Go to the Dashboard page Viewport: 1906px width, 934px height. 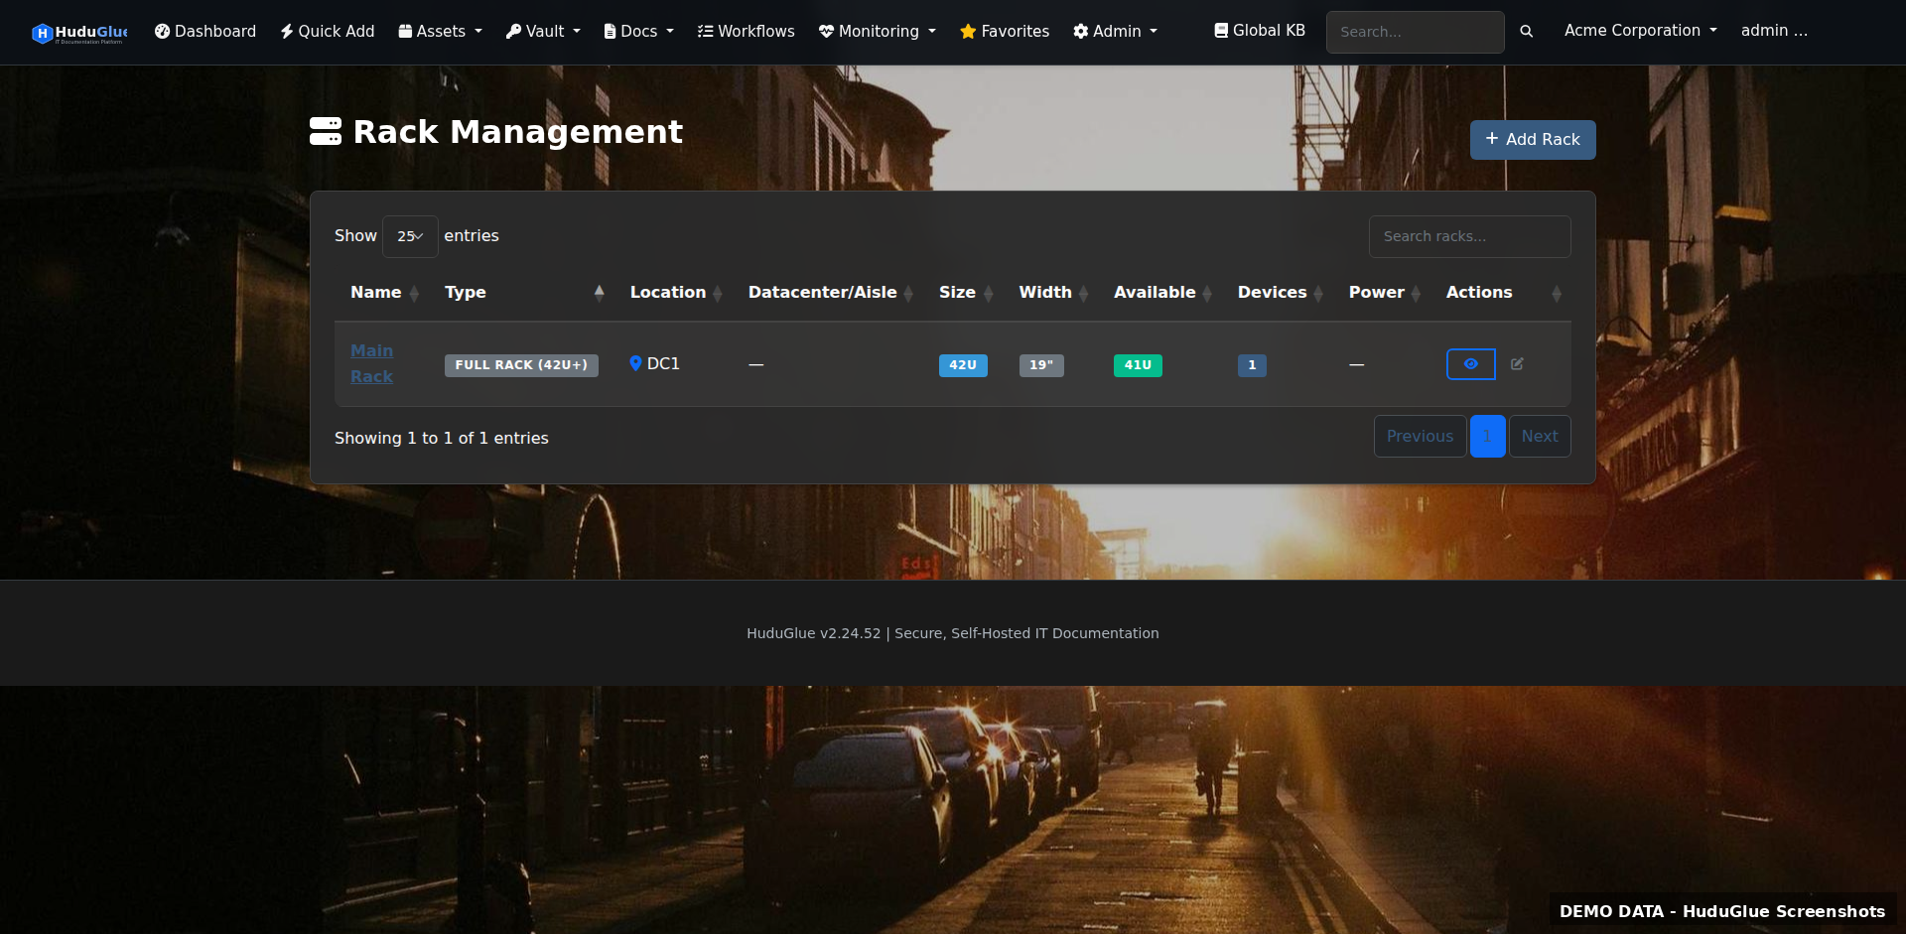pyautogui.click(x=204, y=32)
